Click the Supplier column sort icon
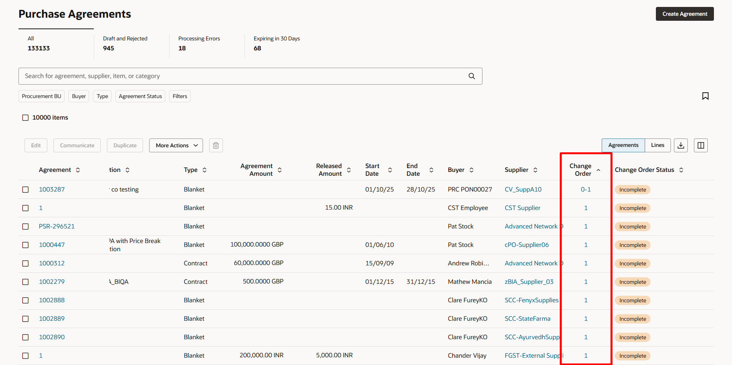This screenshot has width=732, height=365. coord(536,170)
